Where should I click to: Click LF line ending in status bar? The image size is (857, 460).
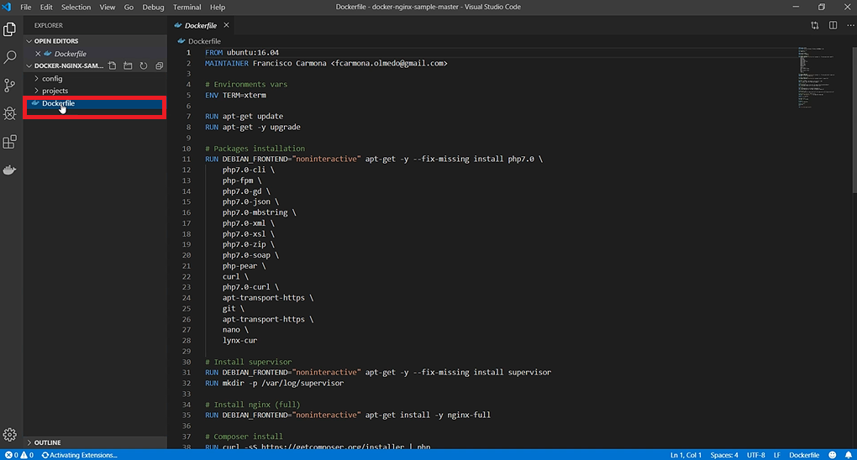[776, 454]
